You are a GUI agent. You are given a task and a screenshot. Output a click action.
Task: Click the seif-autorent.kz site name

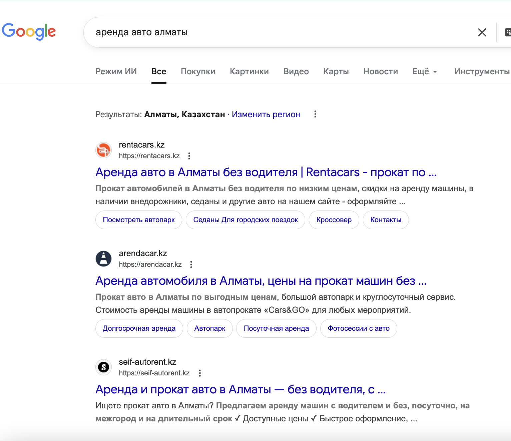(x=147, y=362)
